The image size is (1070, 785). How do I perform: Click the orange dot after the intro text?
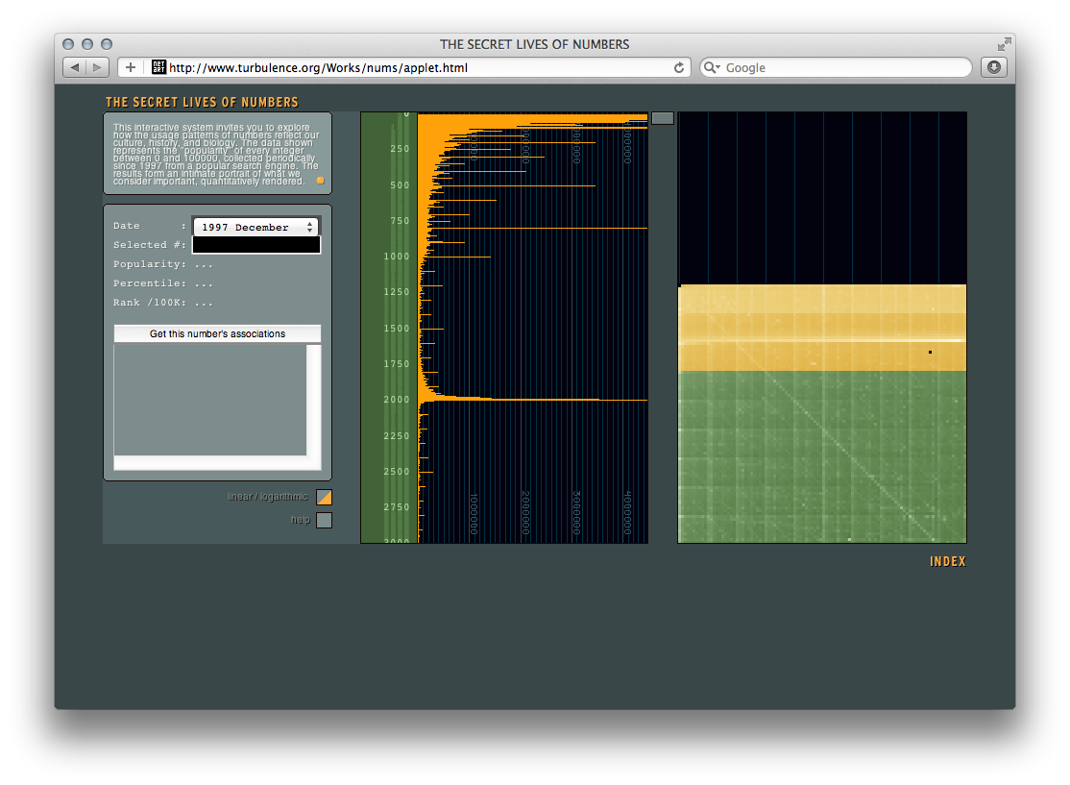(321, 180)
